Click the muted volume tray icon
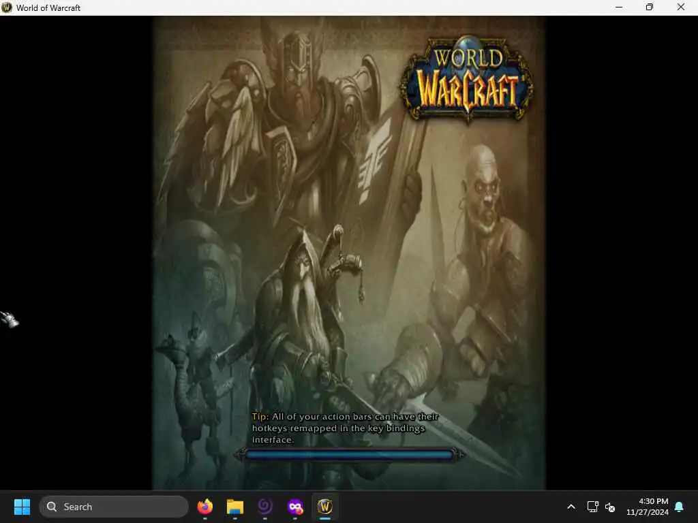This screenshot has width=698, height=523. click(x=610, y=507)
